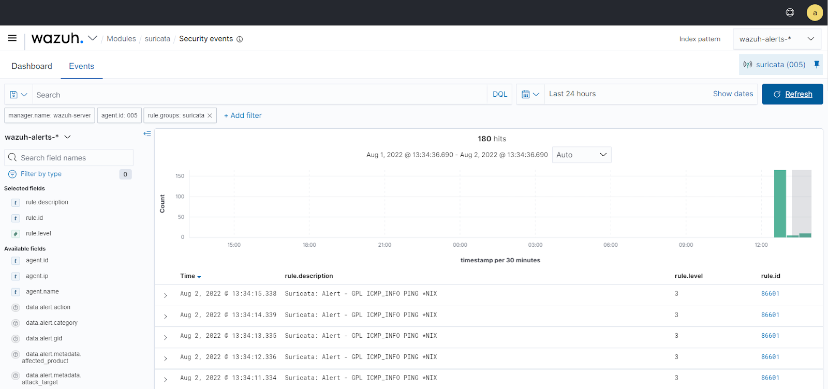Viewport: 828px width, 389px height.
Task: Click the Search field names input
Action: (69, 158)
